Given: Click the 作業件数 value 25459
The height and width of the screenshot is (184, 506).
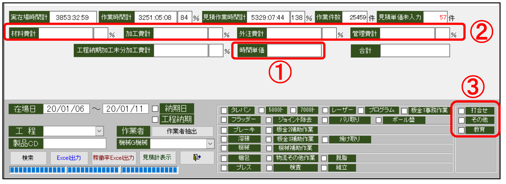Looking at the screenshot, I should pos(355,18).
